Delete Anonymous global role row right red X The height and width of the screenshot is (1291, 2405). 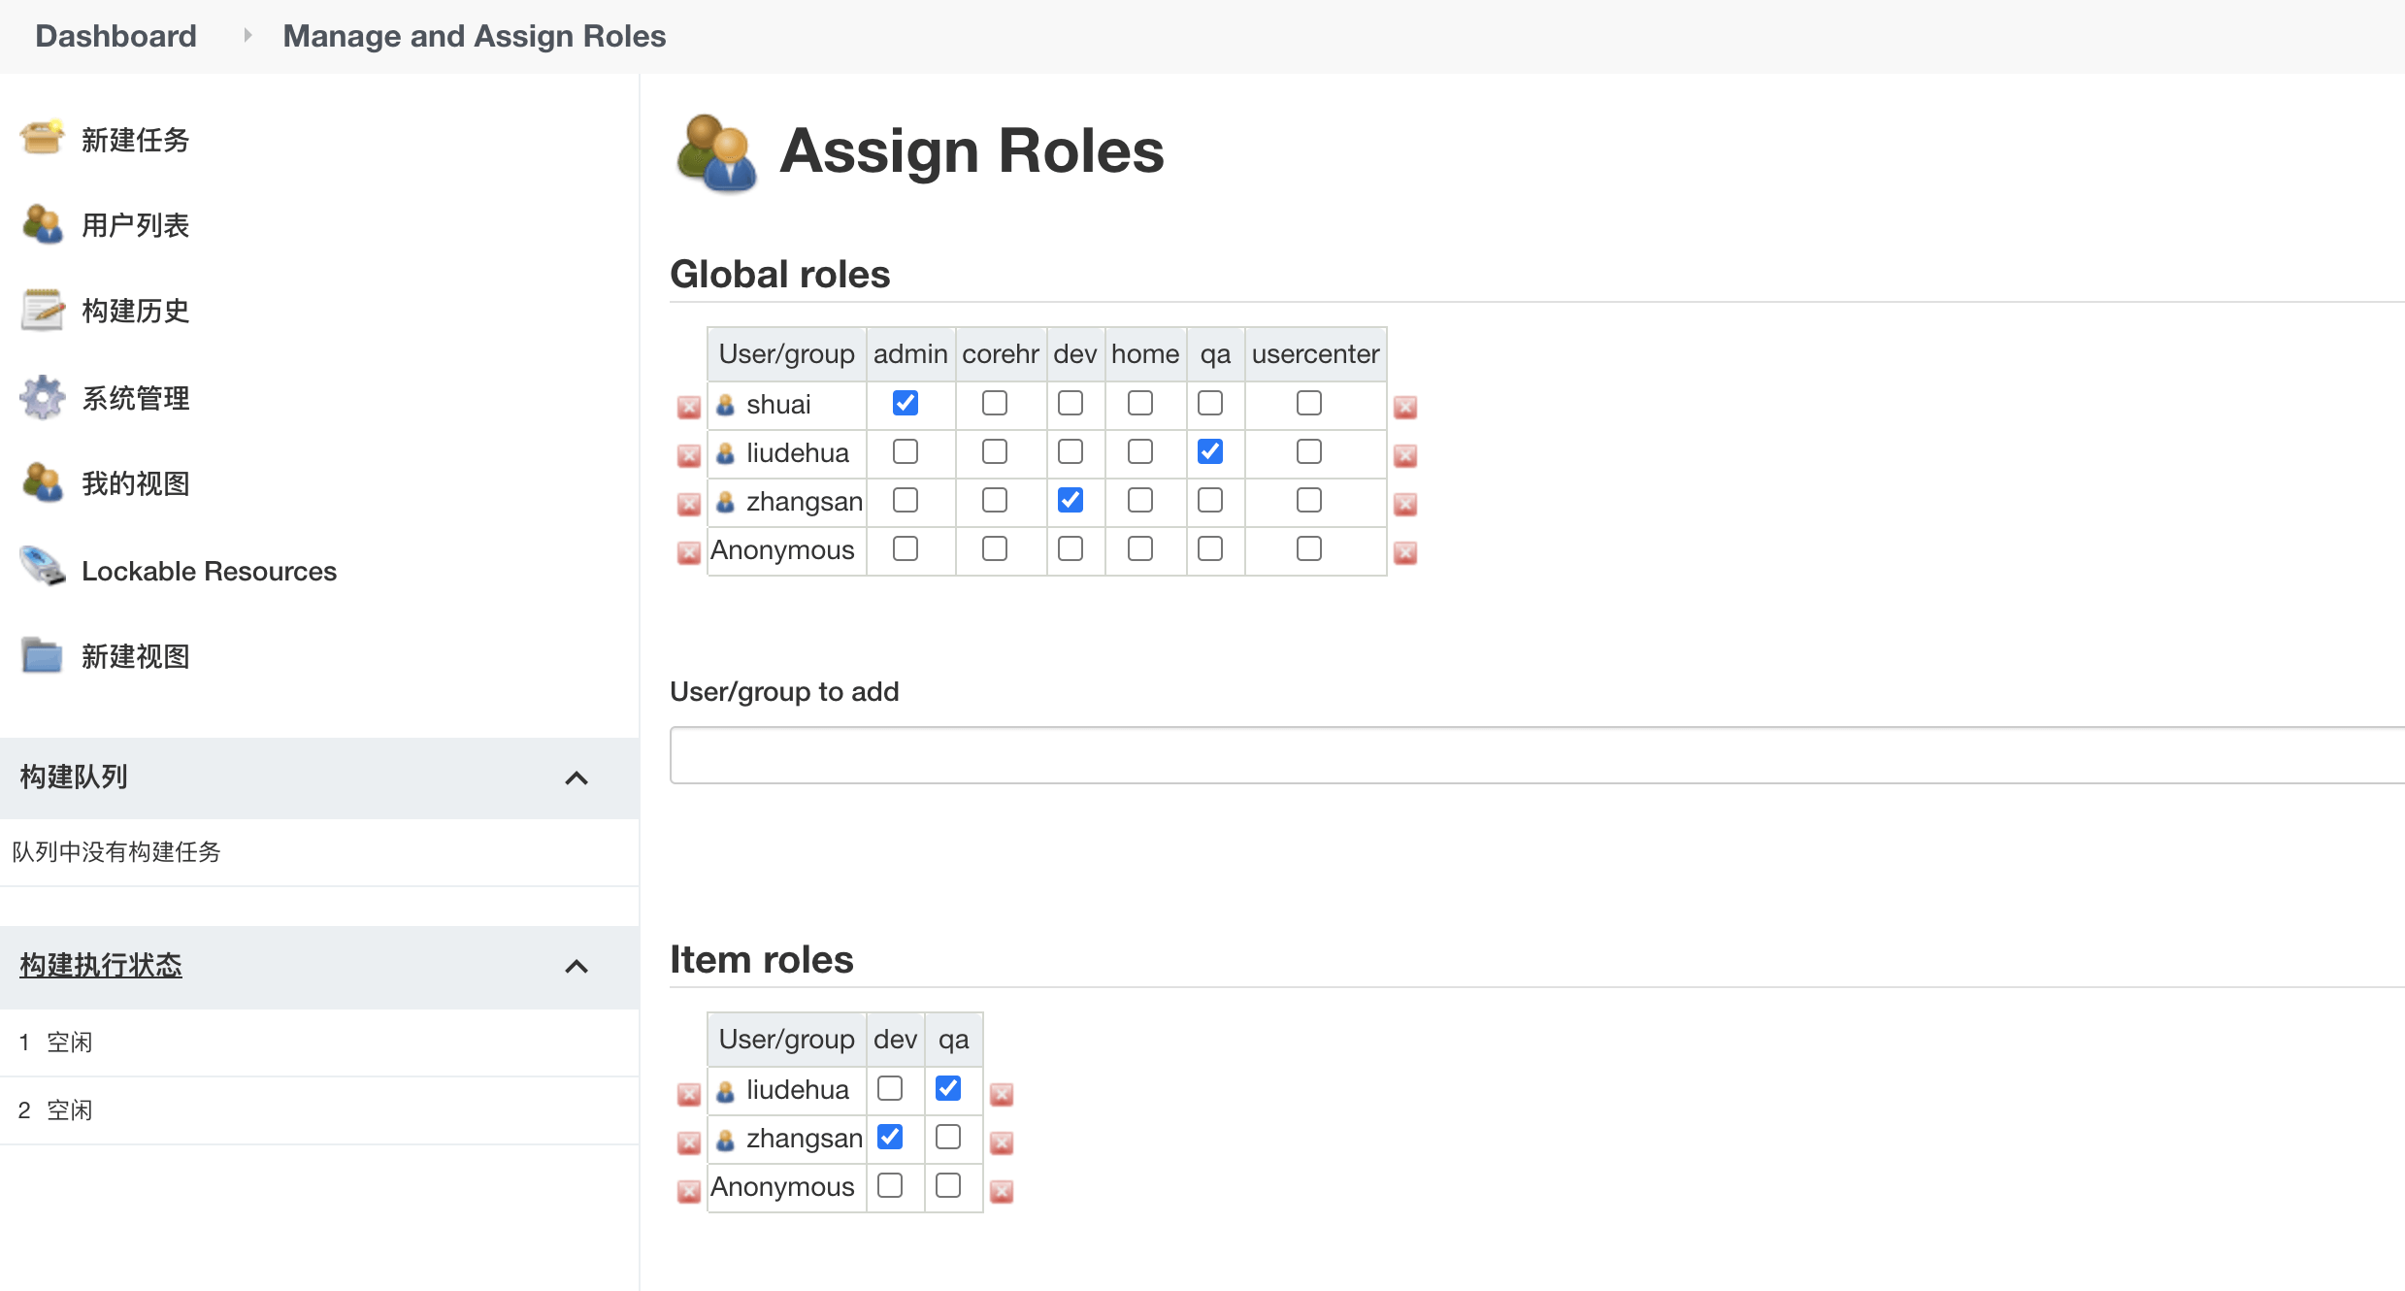coord(1405,552)
